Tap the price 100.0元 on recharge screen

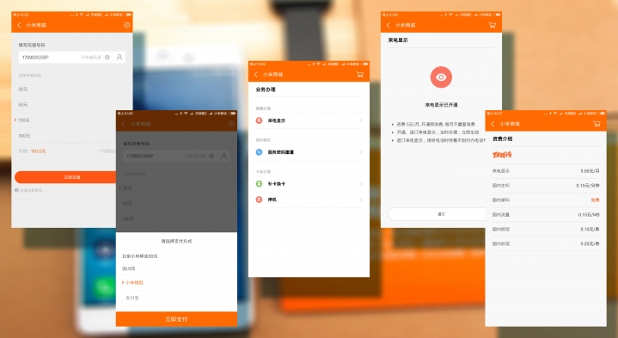(x=38, y=151)
